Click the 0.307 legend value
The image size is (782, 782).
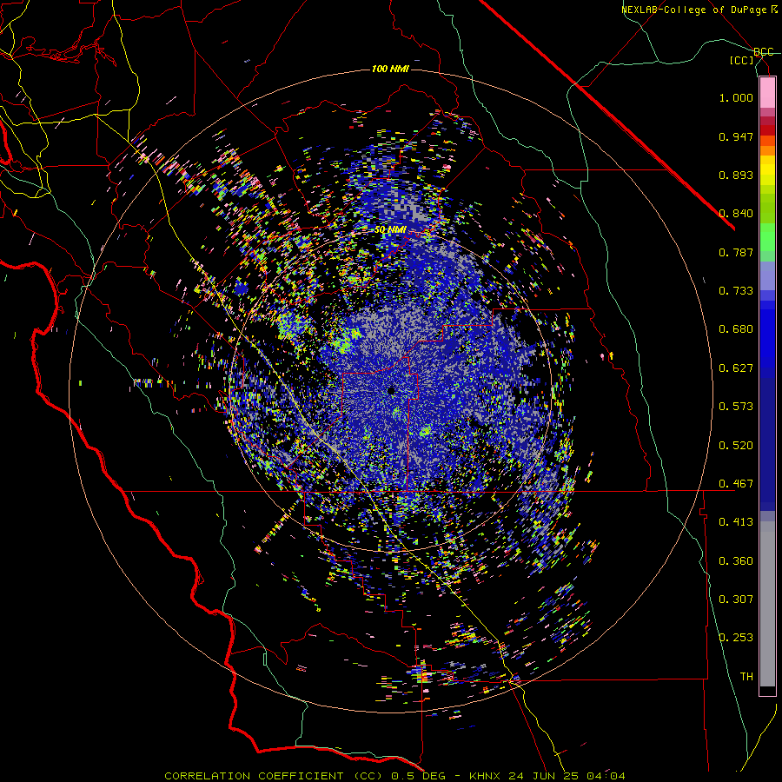736,600
